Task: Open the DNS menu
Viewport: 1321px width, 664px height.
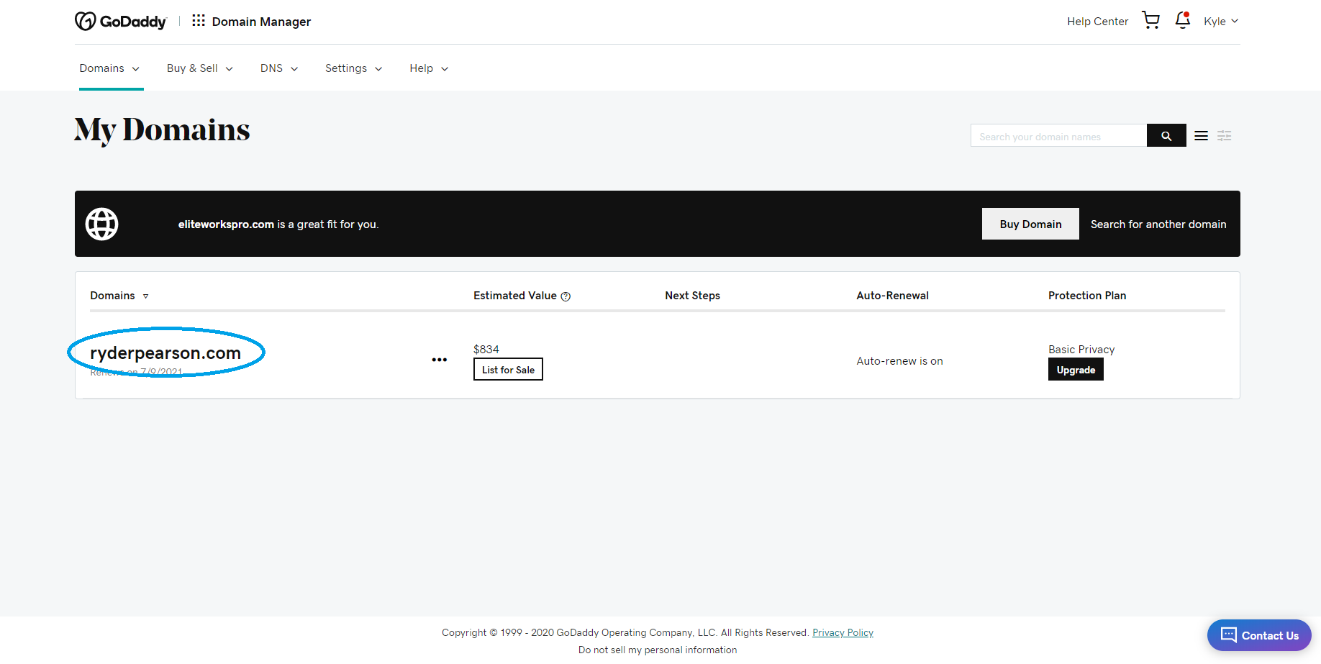Action: [x=278, y=68]
